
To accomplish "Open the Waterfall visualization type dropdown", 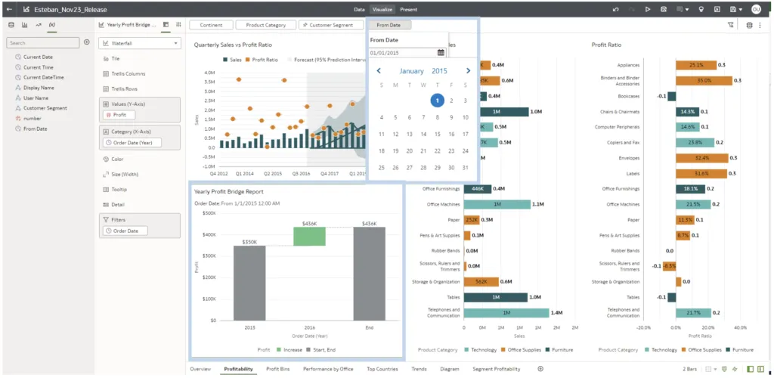I will (x=141, y=43).
